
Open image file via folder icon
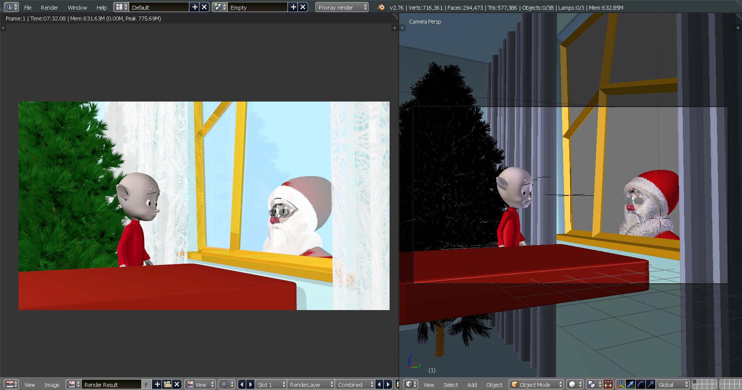tap(167, 384)
